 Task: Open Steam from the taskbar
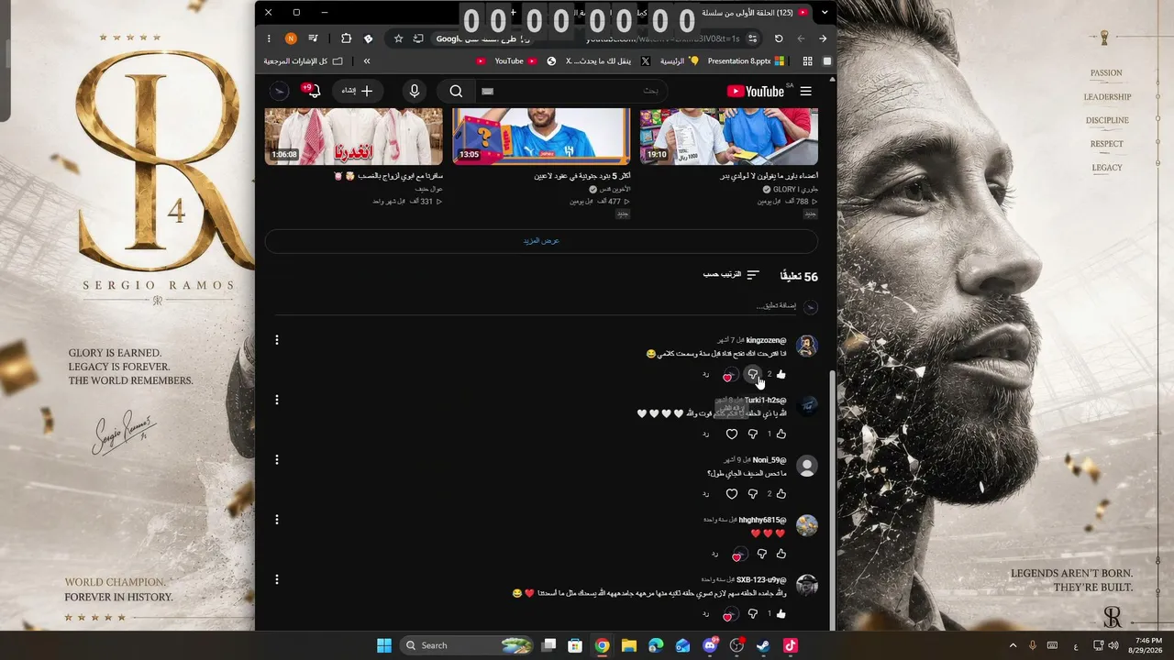pos(763,645)
